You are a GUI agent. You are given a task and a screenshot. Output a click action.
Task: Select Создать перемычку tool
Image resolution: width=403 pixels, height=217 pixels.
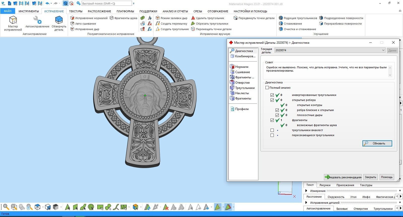click(172, 24)
